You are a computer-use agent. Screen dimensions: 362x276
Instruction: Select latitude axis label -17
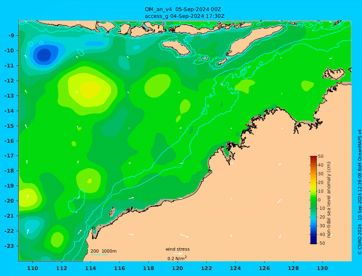pos(10,156)
